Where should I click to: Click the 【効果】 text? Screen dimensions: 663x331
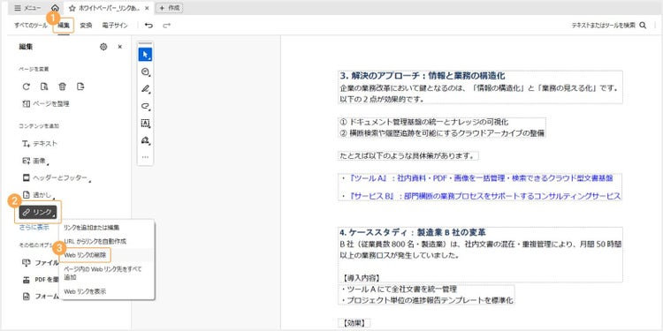[x=354, y=323]
